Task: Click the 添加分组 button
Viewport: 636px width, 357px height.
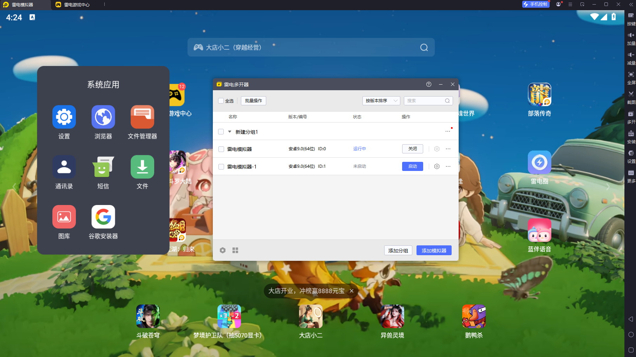Action: (398, 251)
